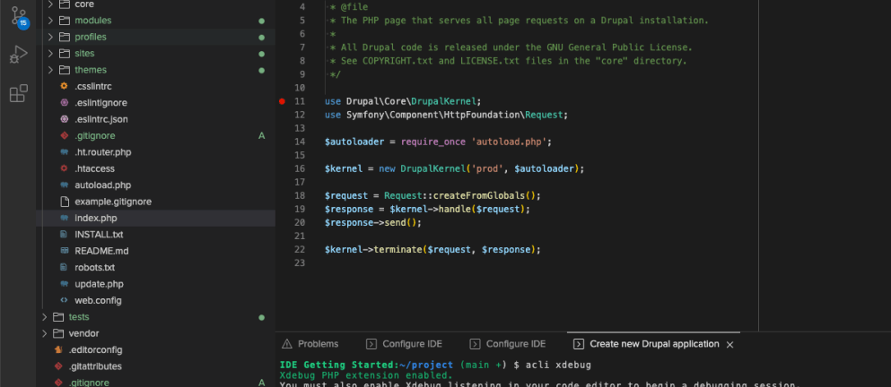Open the README.md file
This screenshot has width=891, height=387.
pyautogui.click(x=101, y=251)
